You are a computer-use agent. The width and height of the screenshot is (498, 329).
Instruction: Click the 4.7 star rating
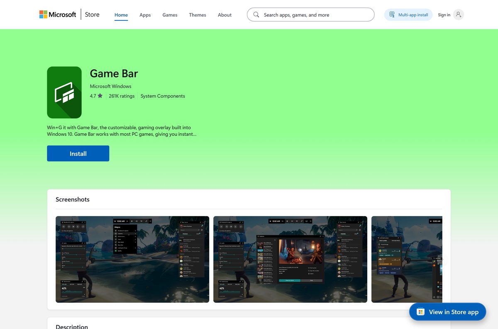click(96, 96)
